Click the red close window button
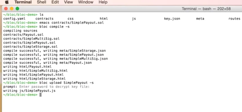 (x=6, y=9)
